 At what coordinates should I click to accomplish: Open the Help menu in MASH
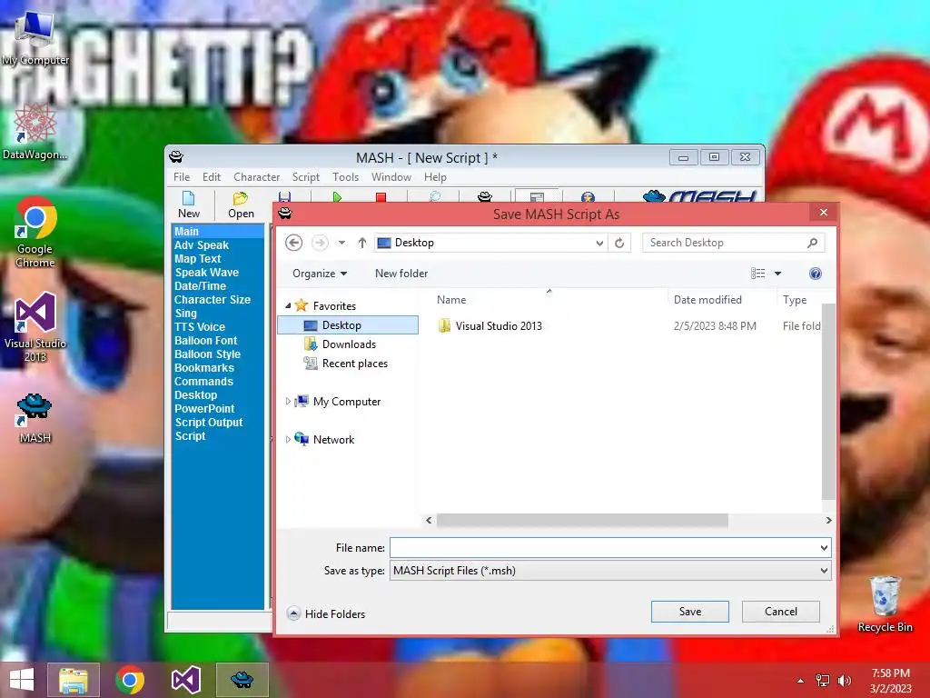click(435, 177)
